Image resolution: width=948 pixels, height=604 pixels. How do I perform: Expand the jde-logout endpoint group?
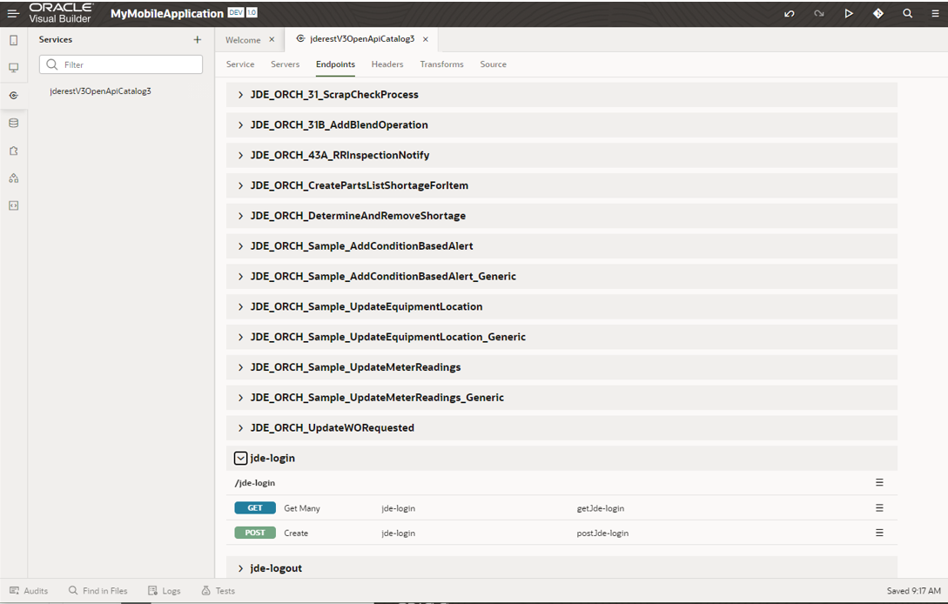click(x=240, y=567)
